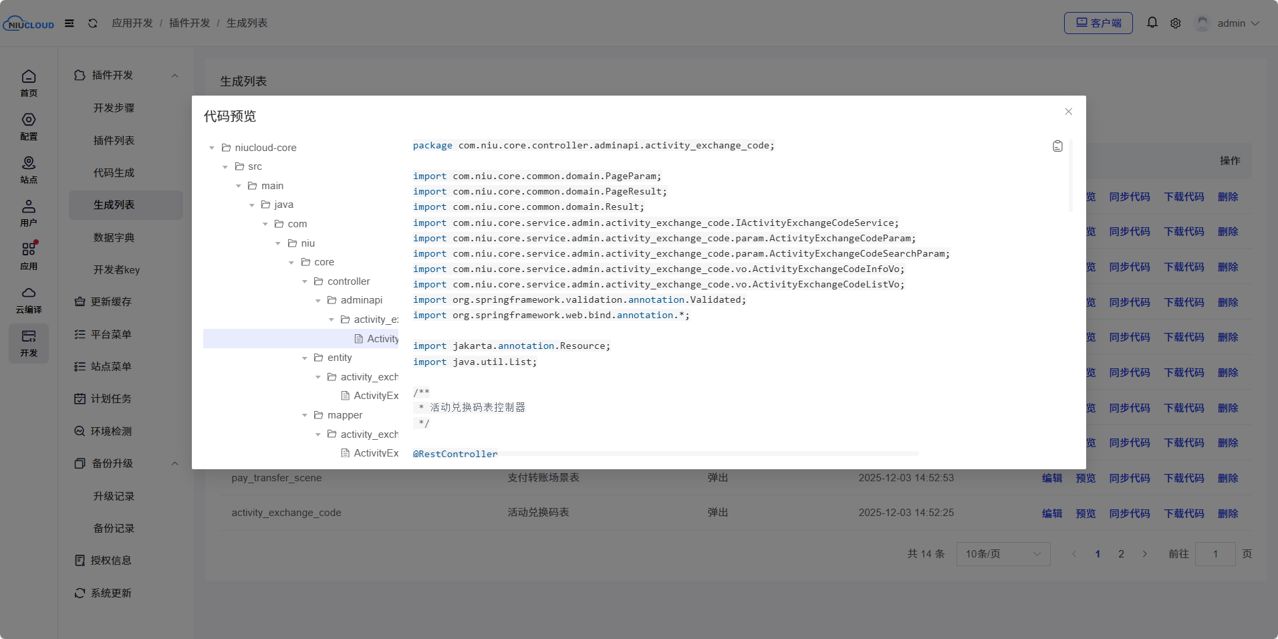This screenshot has width=1278, height=639.
Task: Close the 代码预览 dialog
Action: (x=1068, y=112)
